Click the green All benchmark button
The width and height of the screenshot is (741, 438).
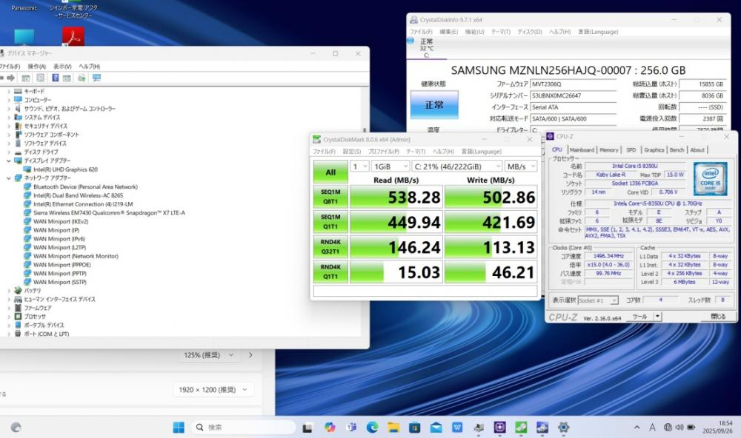tap(330, 172)
